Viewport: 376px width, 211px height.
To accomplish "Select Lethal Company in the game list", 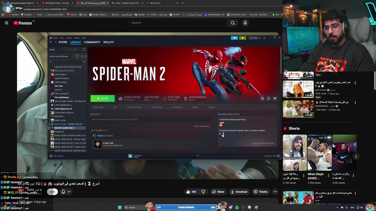I will click(x=62, y=78).
